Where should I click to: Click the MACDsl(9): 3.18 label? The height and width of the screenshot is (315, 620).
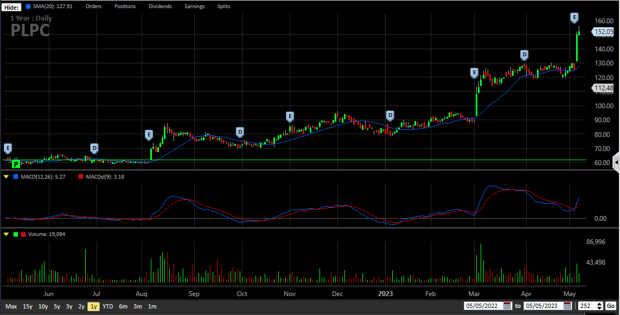105,177
